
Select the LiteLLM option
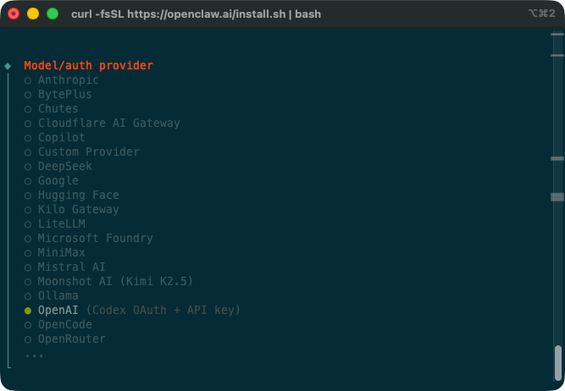click(x=61, y=224)
